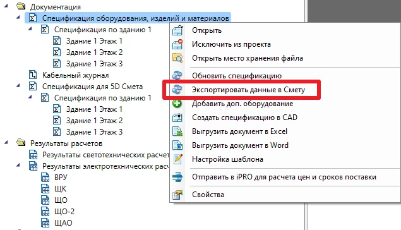Click the vertical panel splitter bar
401x230 pixels.
(x=306, y=115)
